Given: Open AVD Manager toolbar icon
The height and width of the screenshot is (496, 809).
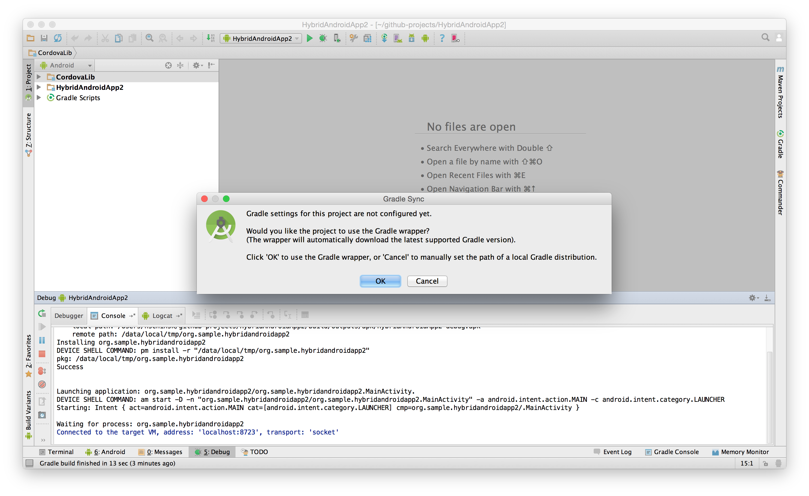Looking at the screenshot, I should [x=398, y=38].
